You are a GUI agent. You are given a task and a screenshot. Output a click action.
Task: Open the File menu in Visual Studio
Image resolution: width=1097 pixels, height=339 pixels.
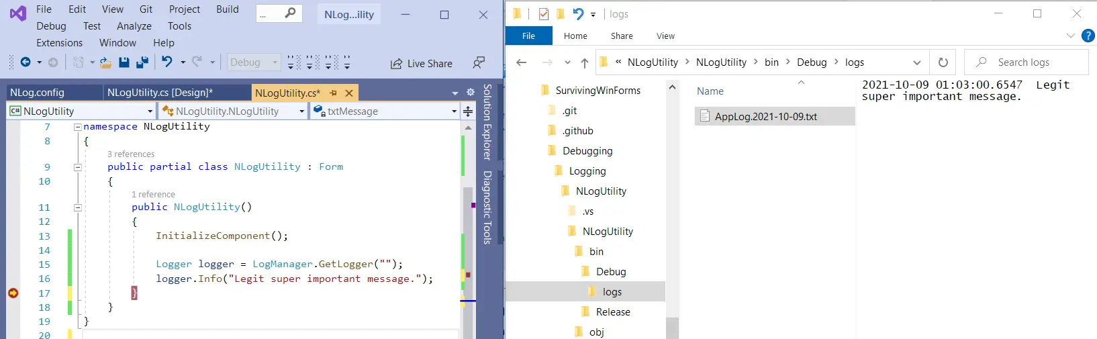(44, 9)
